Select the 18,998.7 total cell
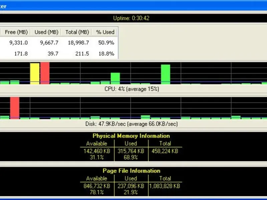 78,43
